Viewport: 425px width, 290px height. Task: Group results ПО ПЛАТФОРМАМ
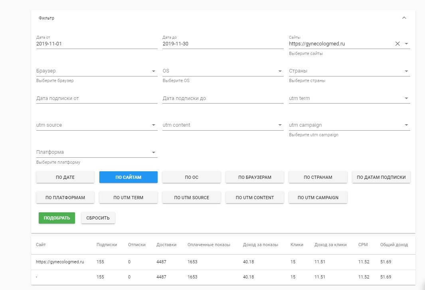point(65,198)
